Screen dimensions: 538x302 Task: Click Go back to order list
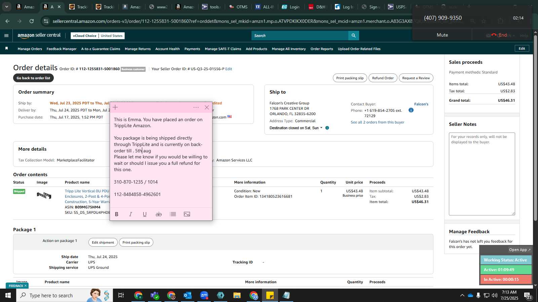coord(33,78)
